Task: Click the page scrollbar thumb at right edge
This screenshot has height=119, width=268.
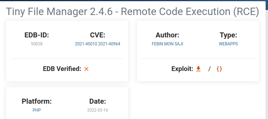Action: [x=267, y=5]
